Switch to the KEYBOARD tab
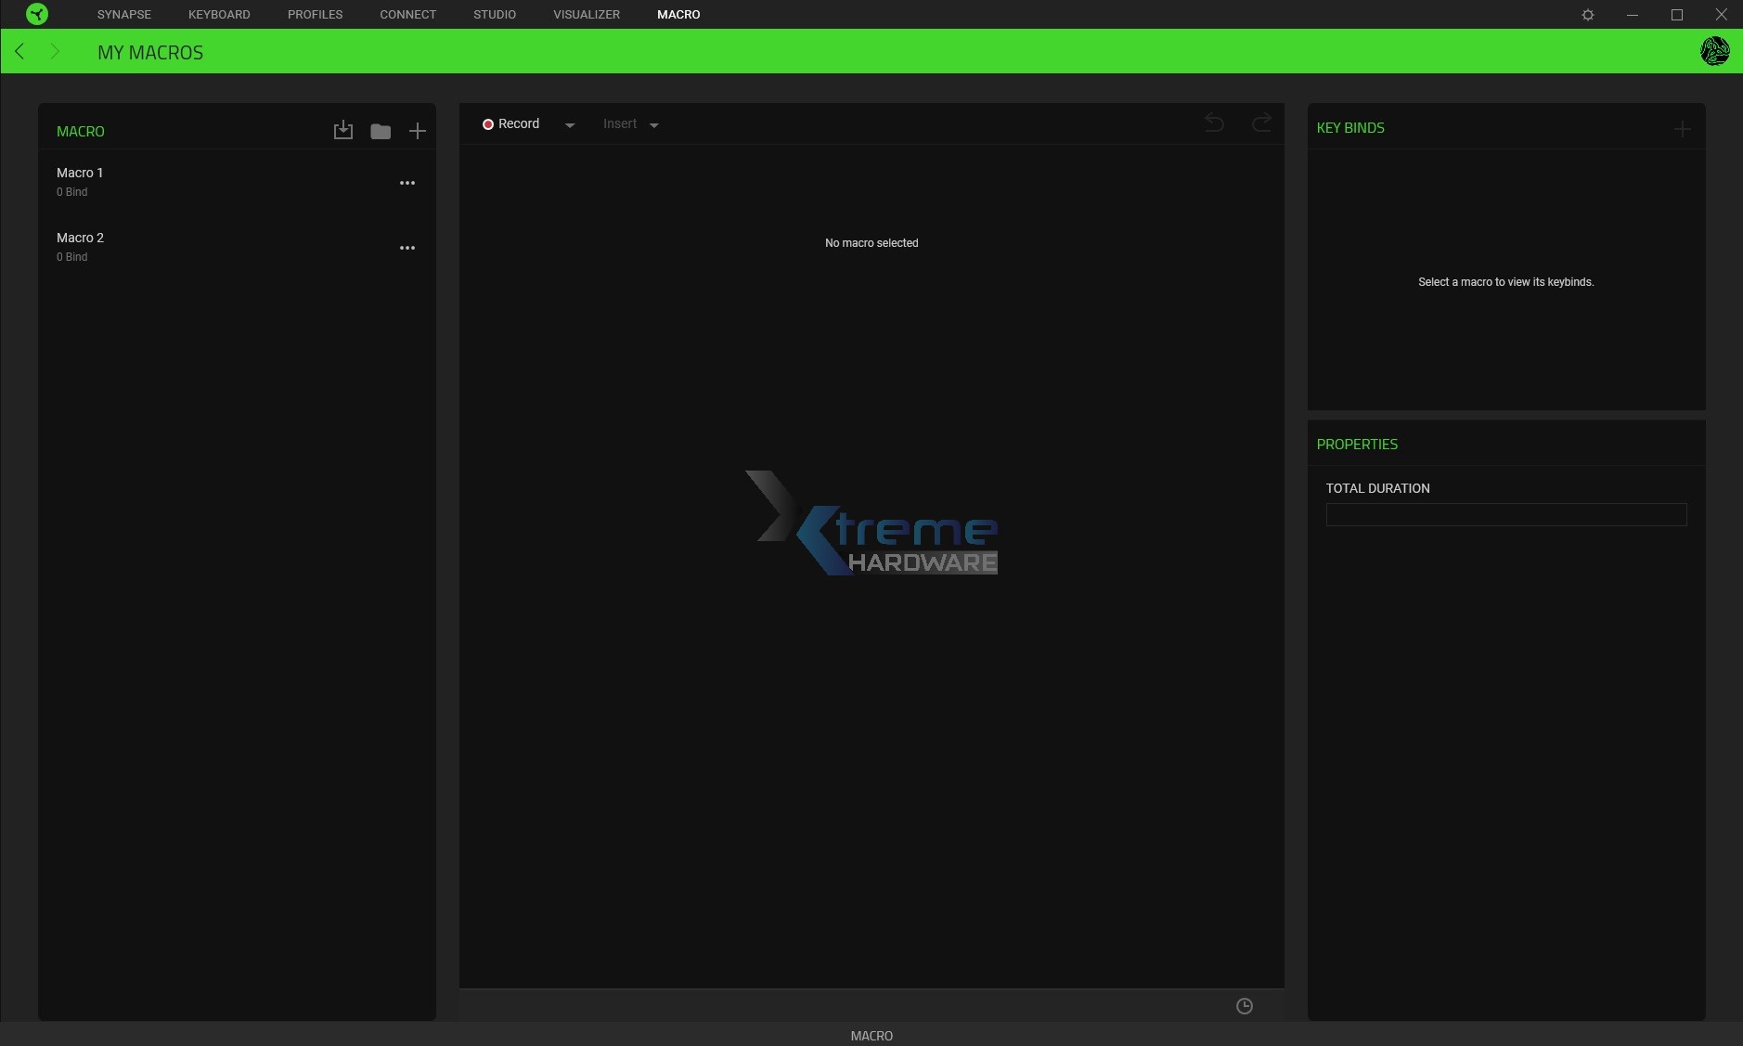The image size is (1743, 1046). tap(219, 15)
